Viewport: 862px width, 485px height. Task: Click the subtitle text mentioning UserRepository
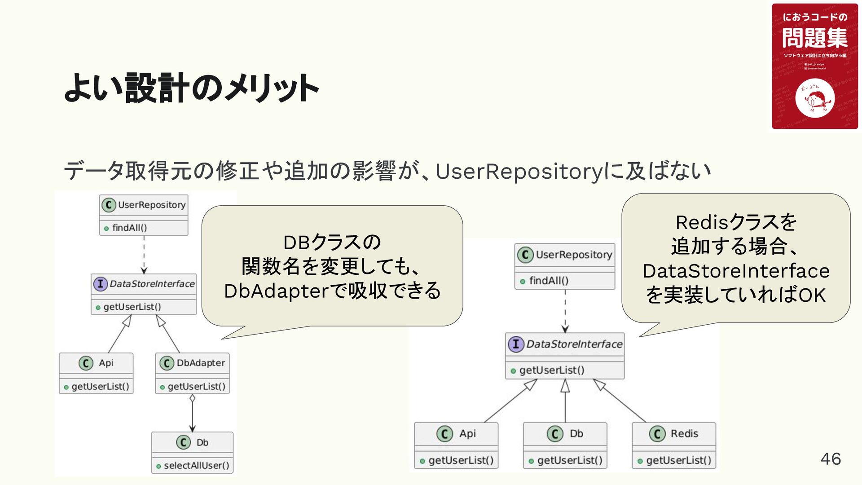387,171
